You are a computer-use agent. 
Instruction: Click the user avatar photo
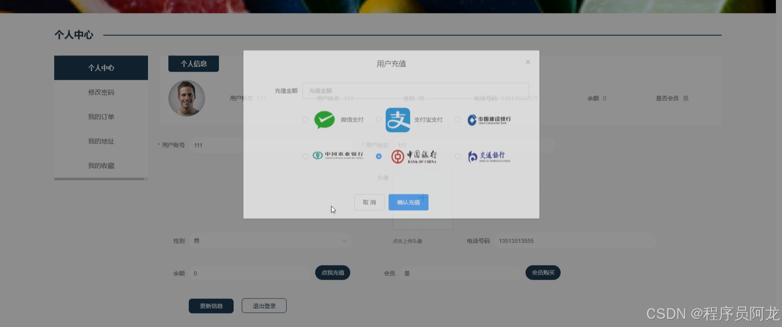[187, 98]
